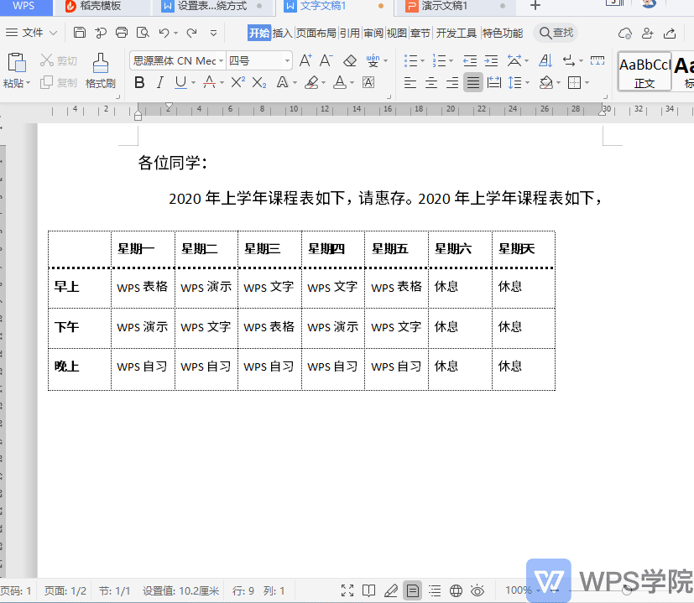Apply the 正文 style
Image resolution: width=694 pixels, height=603 pixels.
[644, 70]
